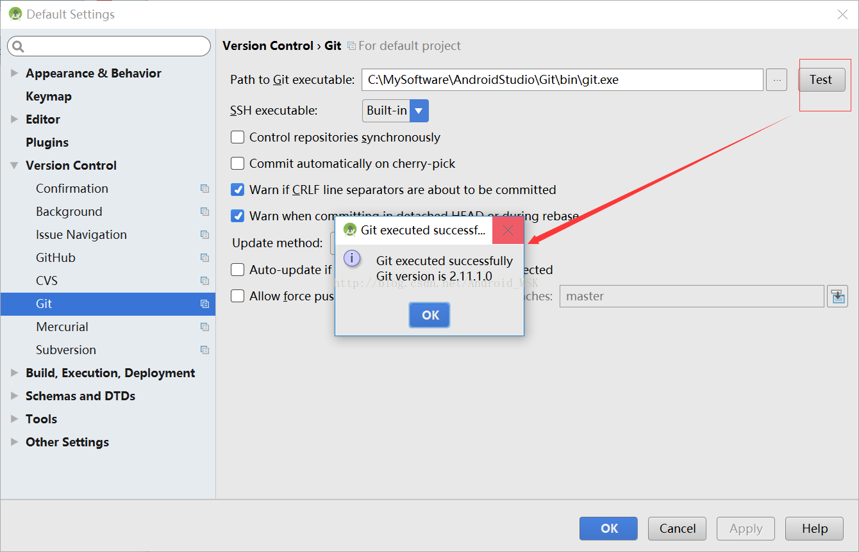This screenshot has width=859, height=552.
Task: Expand the Other Settings section
Action: click(14, 442)
